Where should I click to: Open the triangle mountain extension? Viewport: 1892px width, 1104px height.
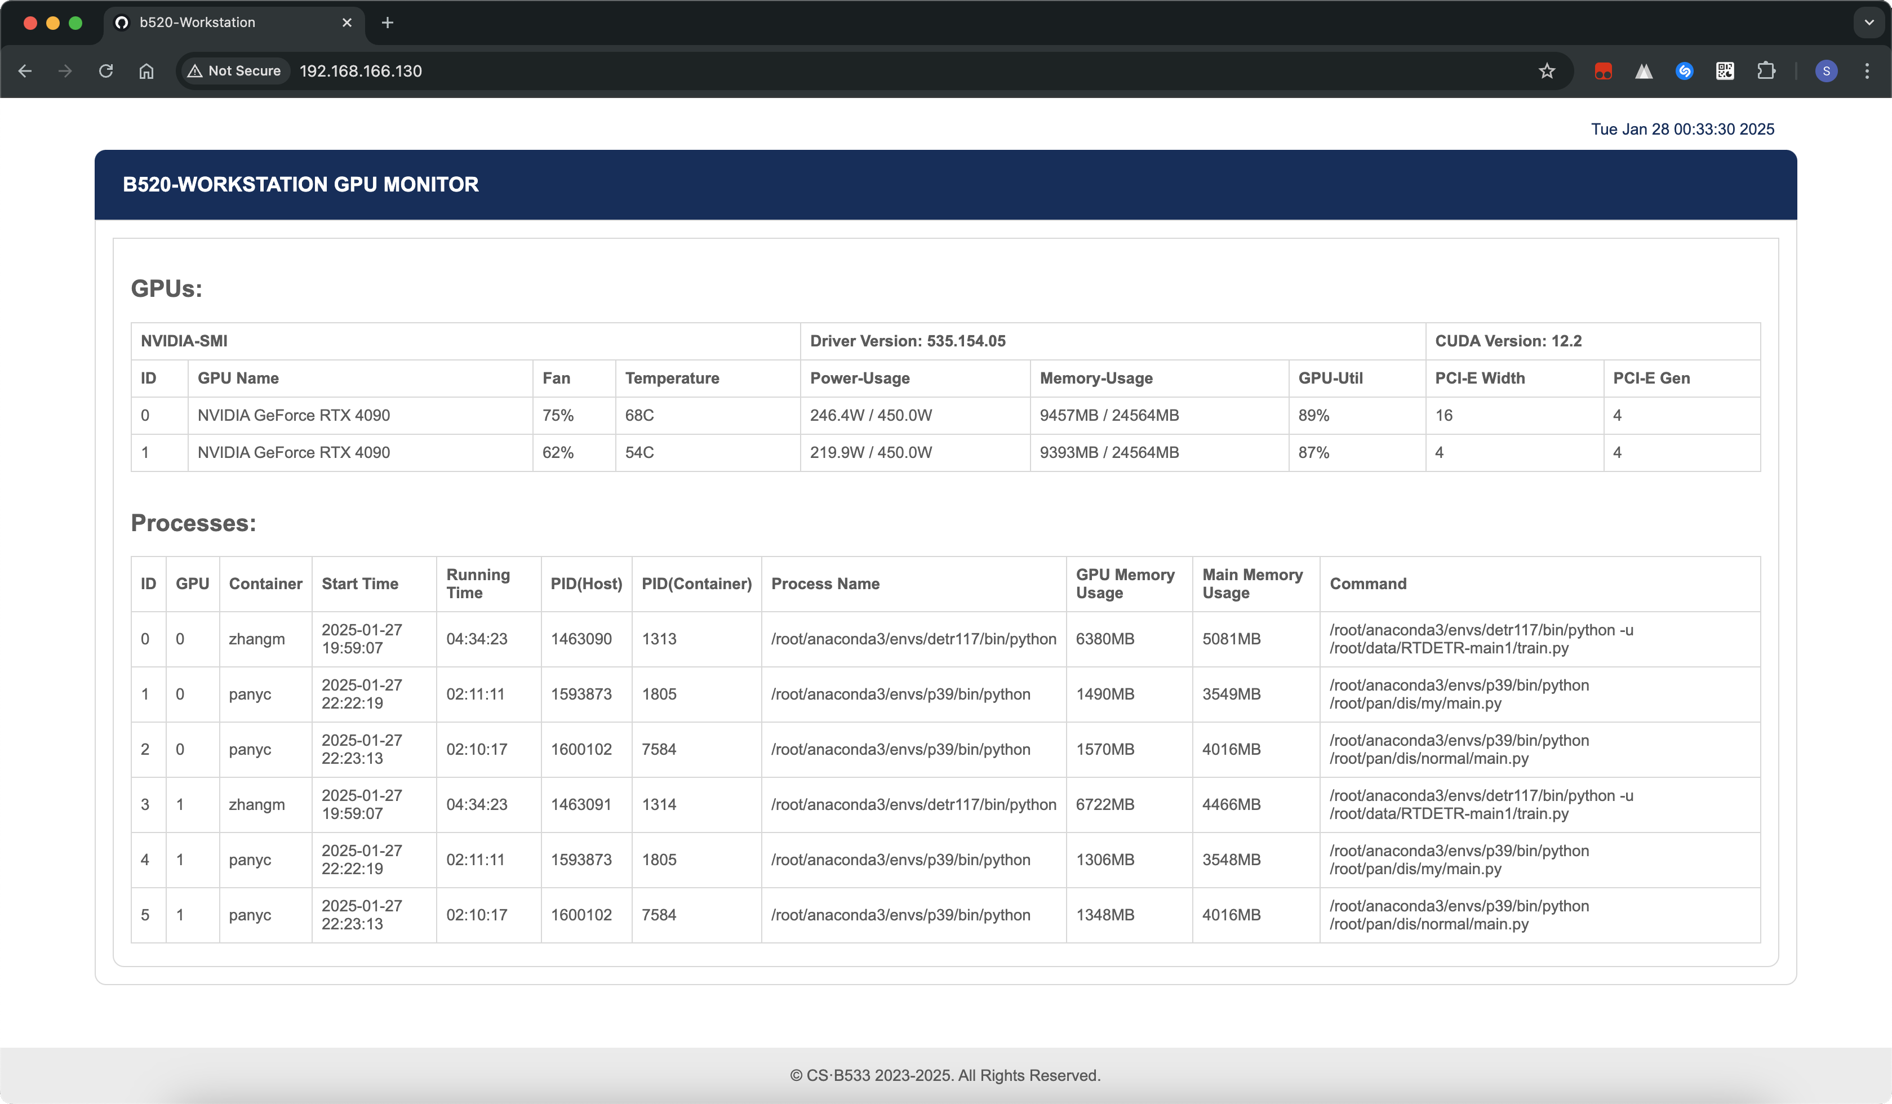coord(1644,70)
